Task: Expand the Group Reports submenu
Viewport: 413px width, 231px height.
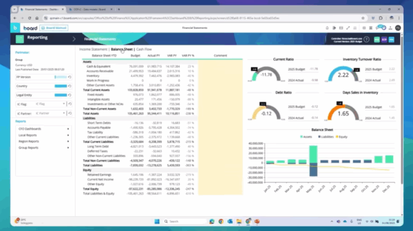Action: click(43, 147)
